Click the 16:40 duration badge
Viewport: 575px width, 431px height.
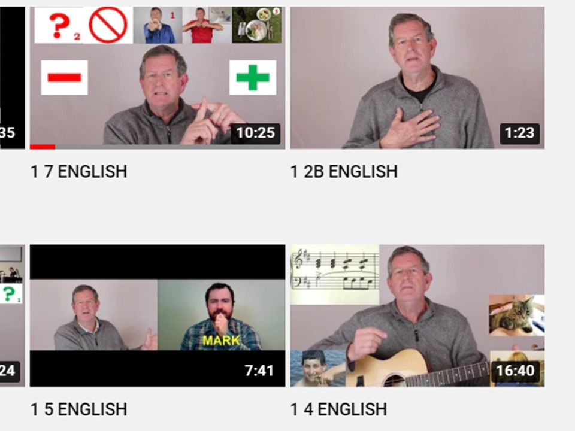point(515,371)
